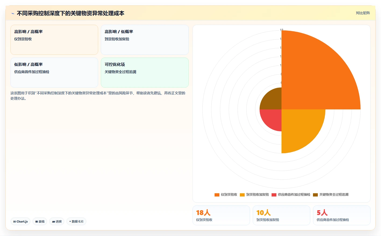Click the 进度 tag
The image size is (381, 236).
click(57, 221)
